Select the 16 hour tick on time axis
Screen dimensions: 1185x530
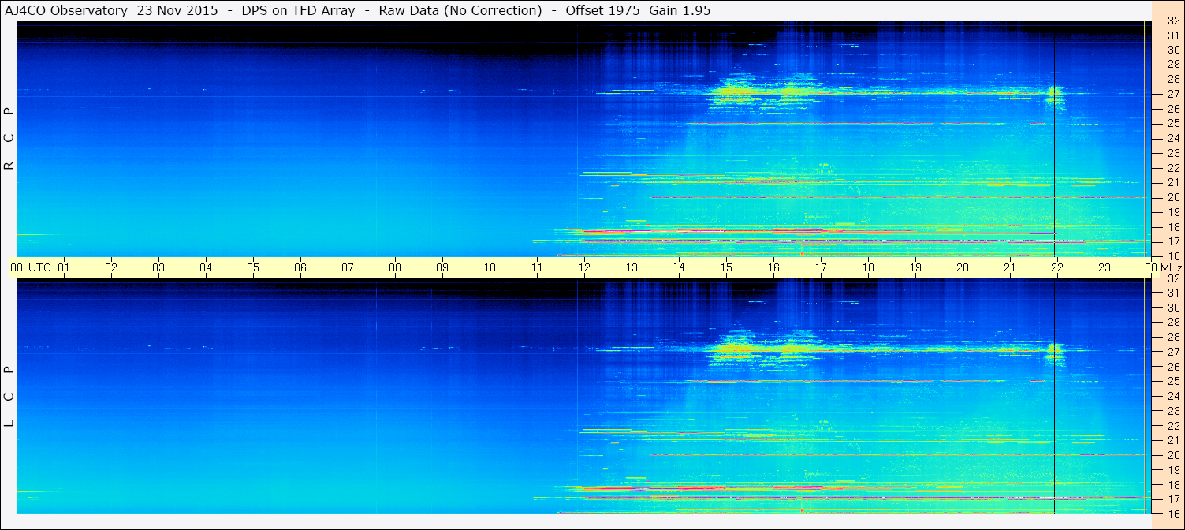coord(773,267)
